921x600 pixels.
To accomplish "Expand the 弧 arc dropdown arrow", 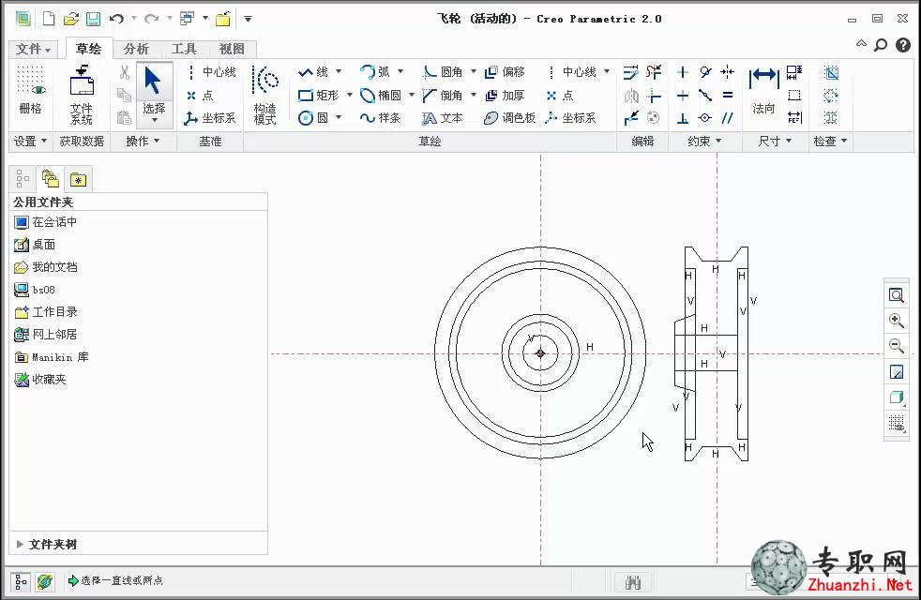I will coord(400,71).
